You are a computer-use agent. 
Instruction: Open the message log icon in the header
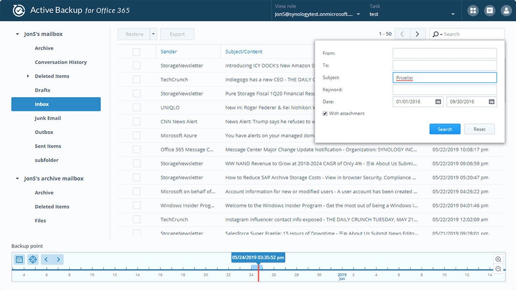pos(490,11)
